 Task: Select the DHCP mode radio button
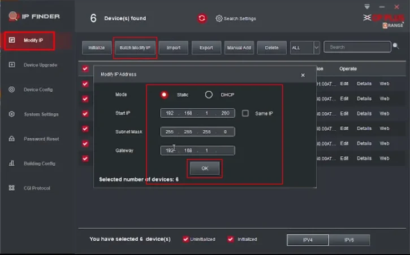[x=209, y=95]
